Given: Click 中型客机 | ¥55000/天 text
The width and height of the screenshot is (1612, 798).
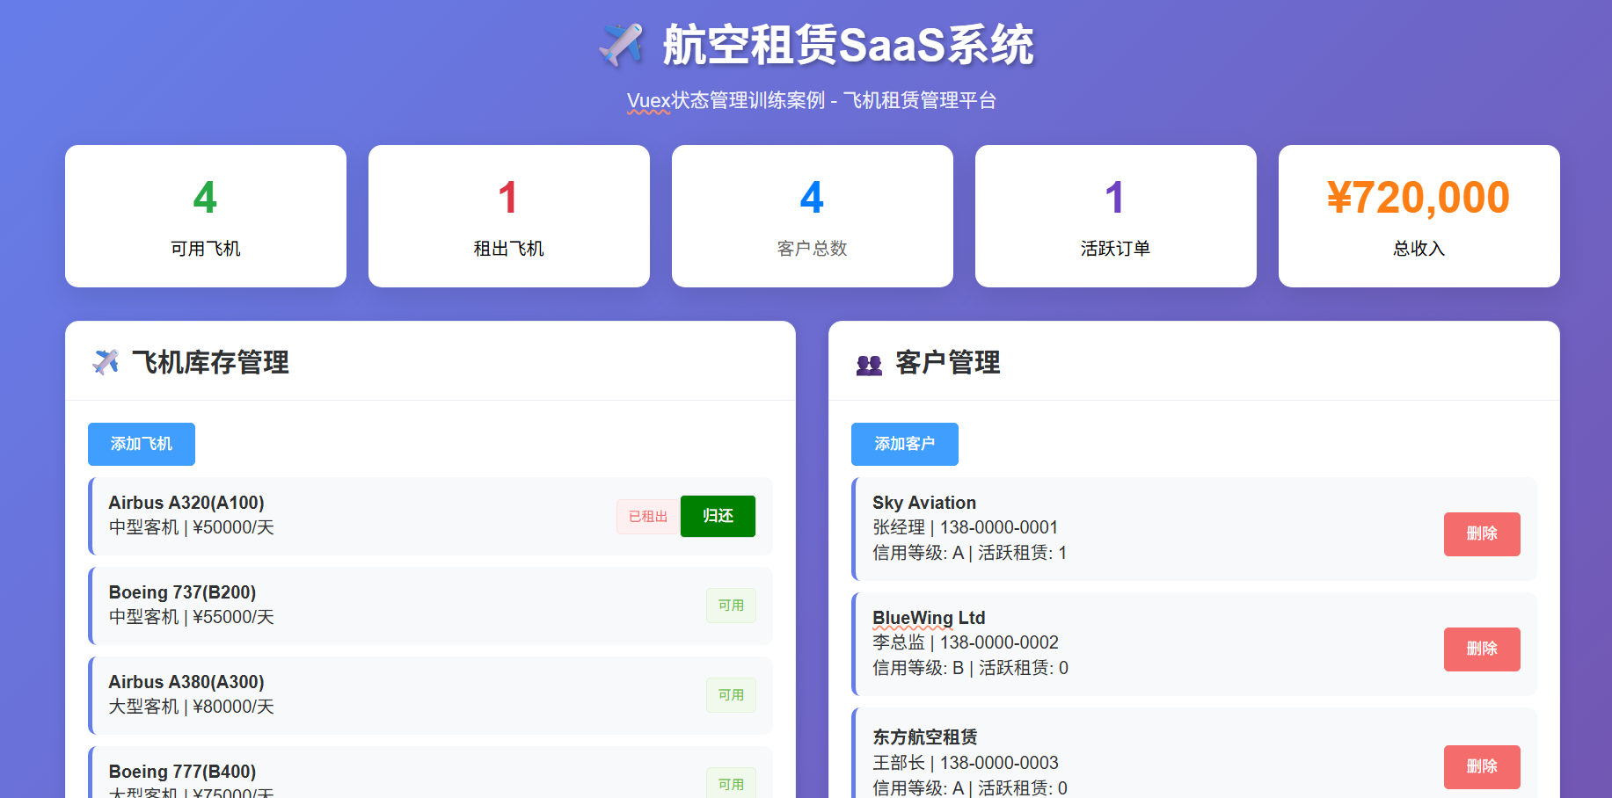Looking at the screenshot, I should 192,617.
